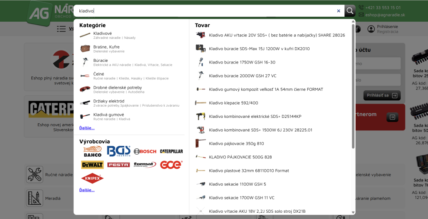Viewport: 428px width, 219px height.
Task: Choose the FESTA manufacturer logo
Action: coord(118,165)
